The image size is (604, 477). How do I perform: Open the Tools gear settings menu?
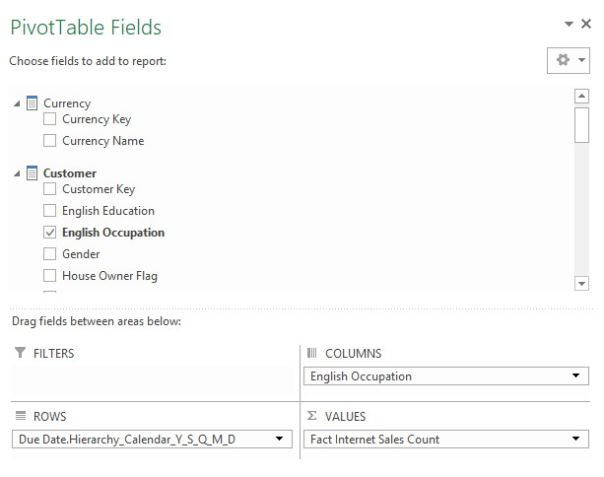568,60
